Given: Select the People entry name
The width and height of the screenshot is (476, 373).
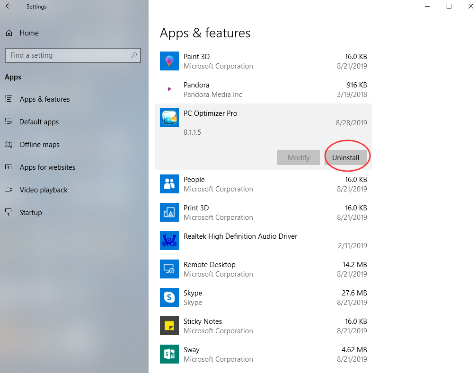Looking at the screenshot, I should tap(194, 180).
